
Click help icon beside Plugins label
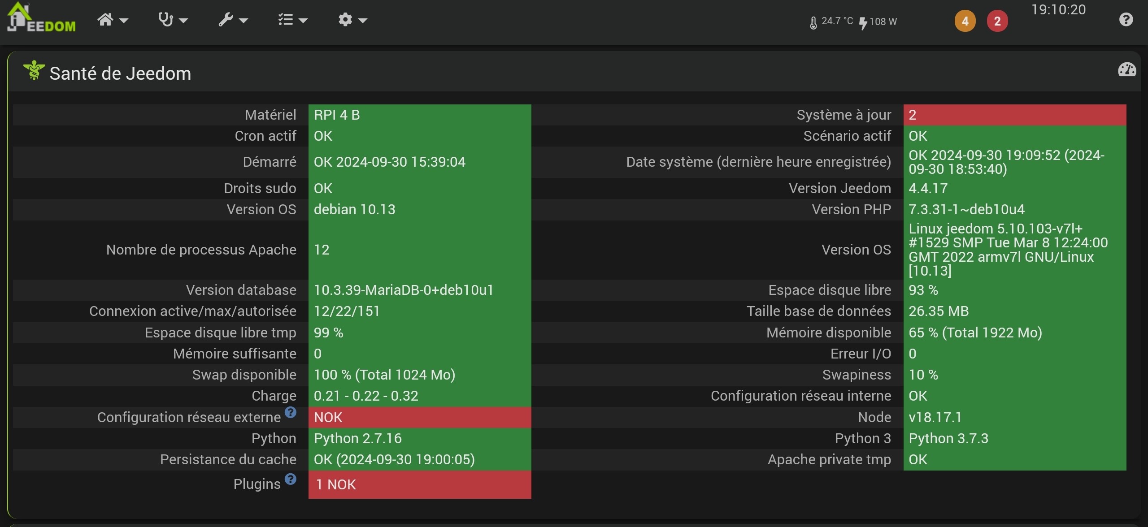[x=291, y=479]
